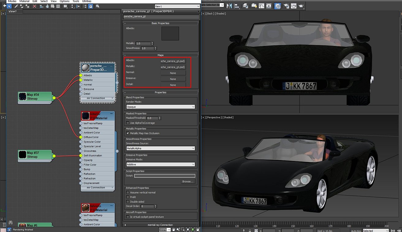
Task: Click the Mirror tool in main toolbar
Action: tap(229, 6)
